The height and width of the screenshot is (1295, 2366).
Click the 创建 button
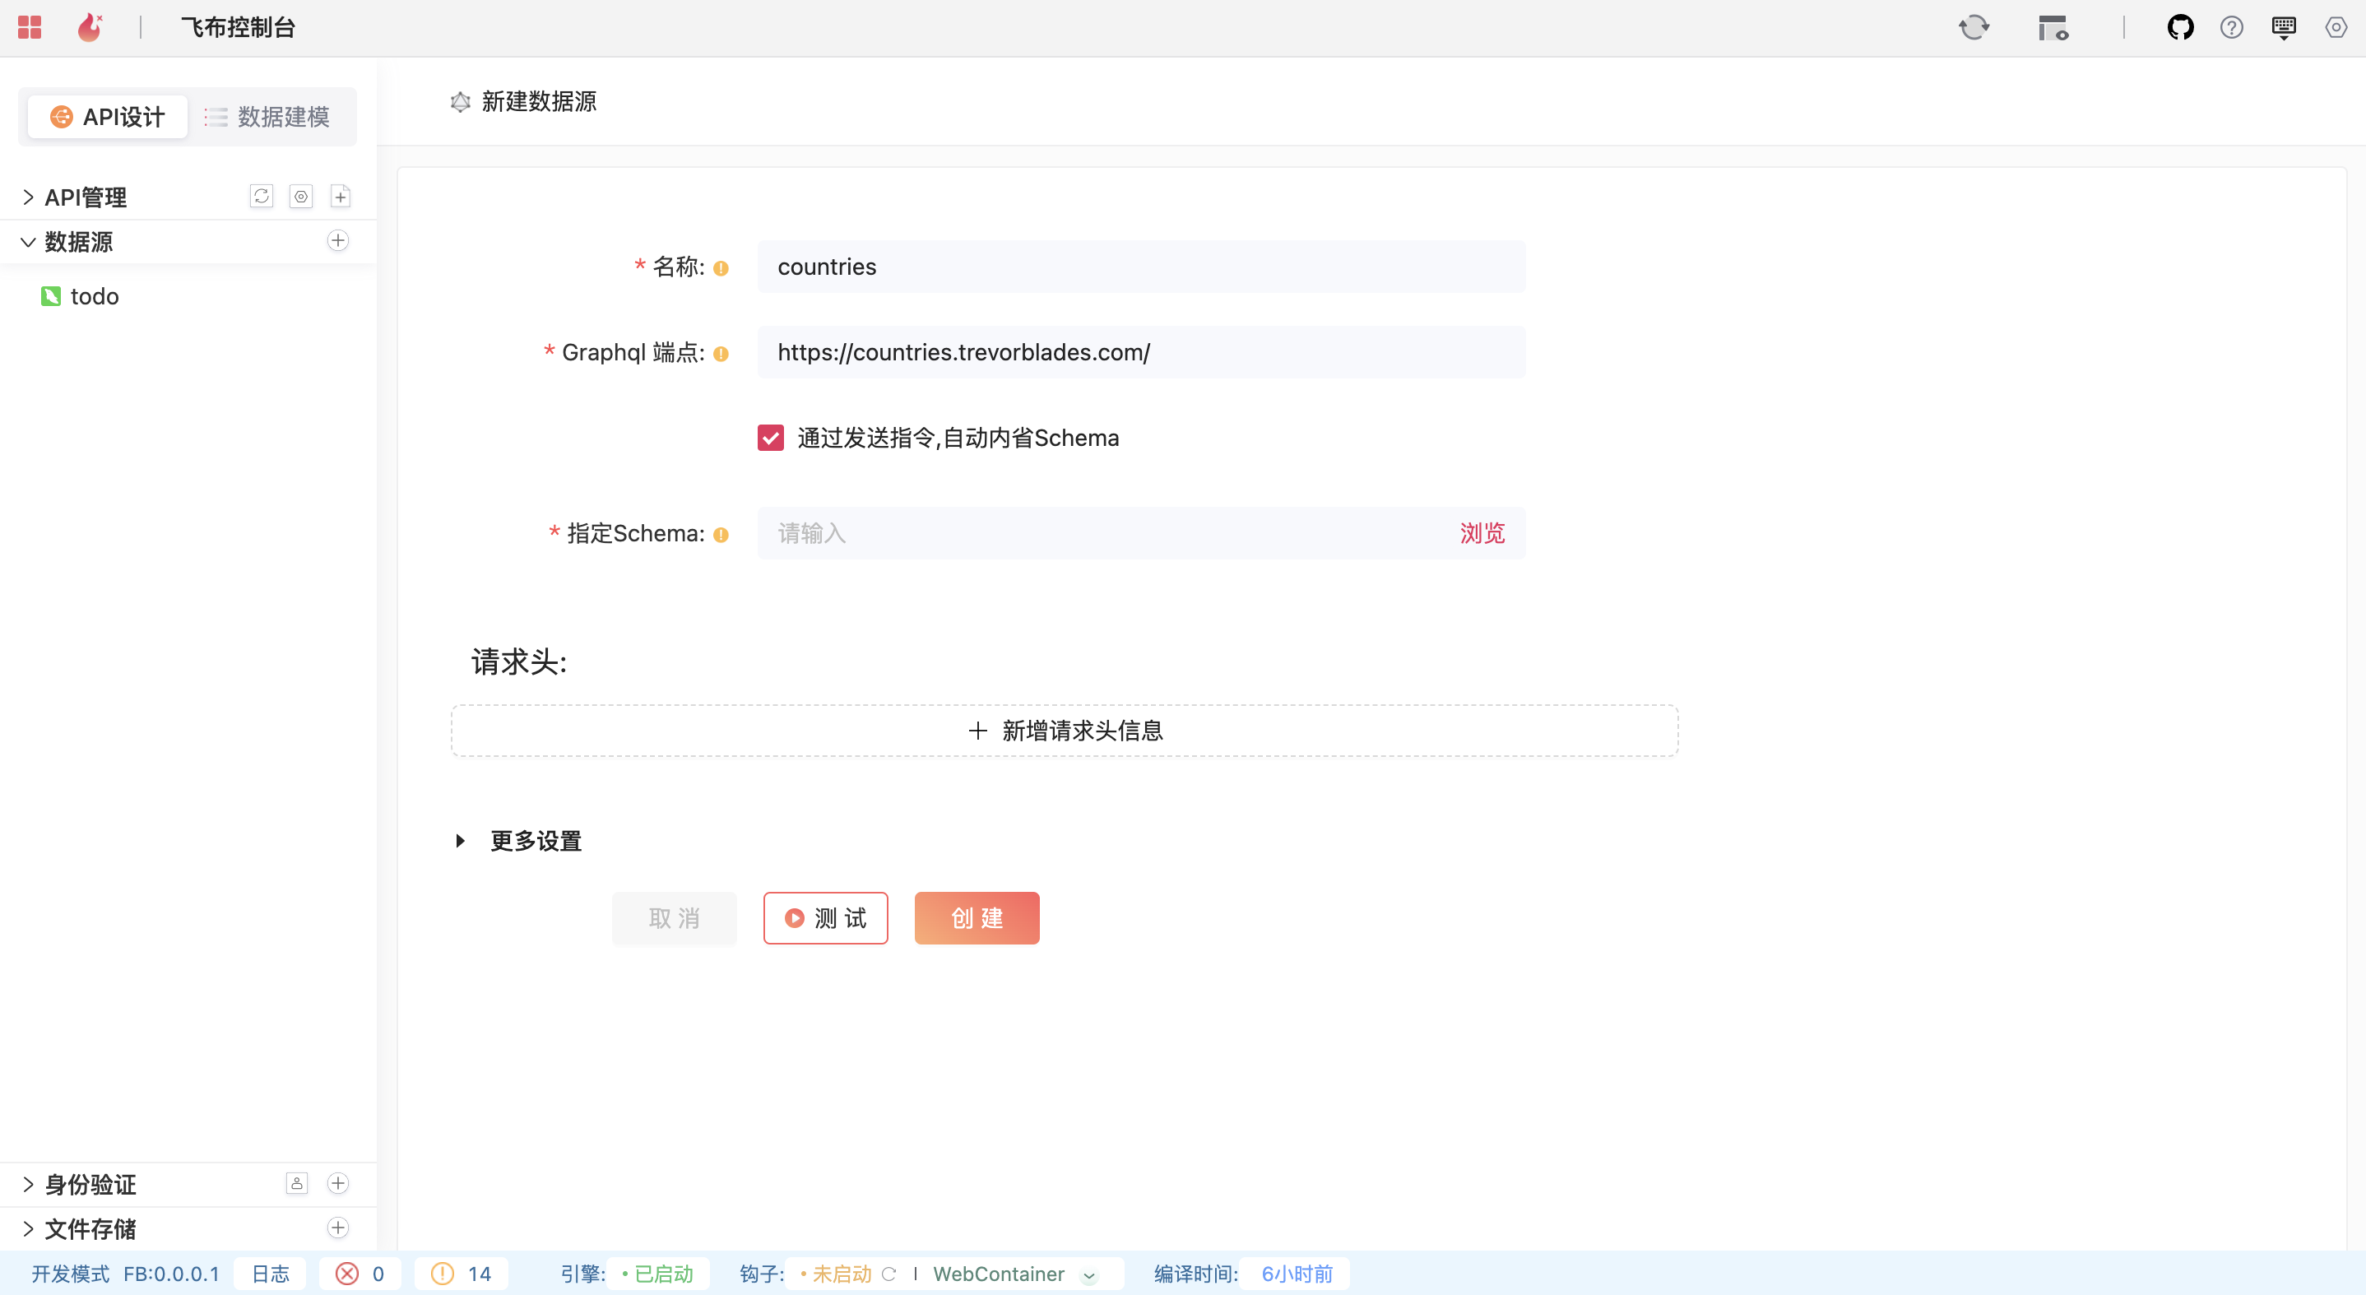click(x=977, y=917)
